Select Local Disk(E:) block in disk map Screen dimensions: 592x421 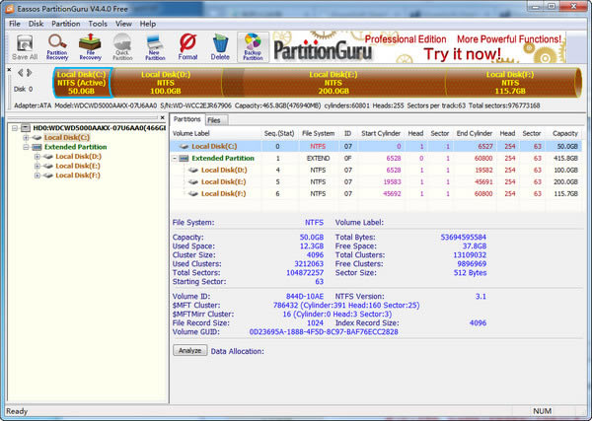pyautogui.click(x=333, y=83)
